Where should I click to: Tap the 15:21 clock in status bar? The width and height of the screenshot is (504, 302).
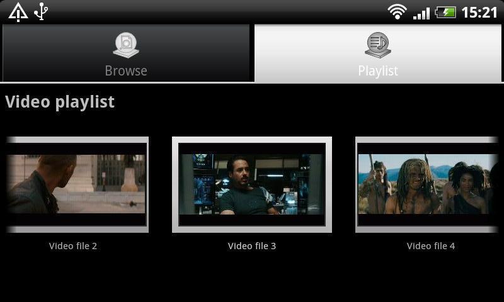479,12
